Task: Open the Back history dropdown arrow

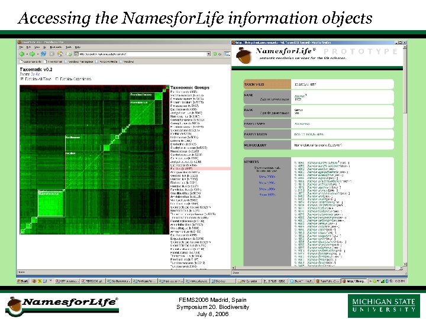Action: click(27, 54)
